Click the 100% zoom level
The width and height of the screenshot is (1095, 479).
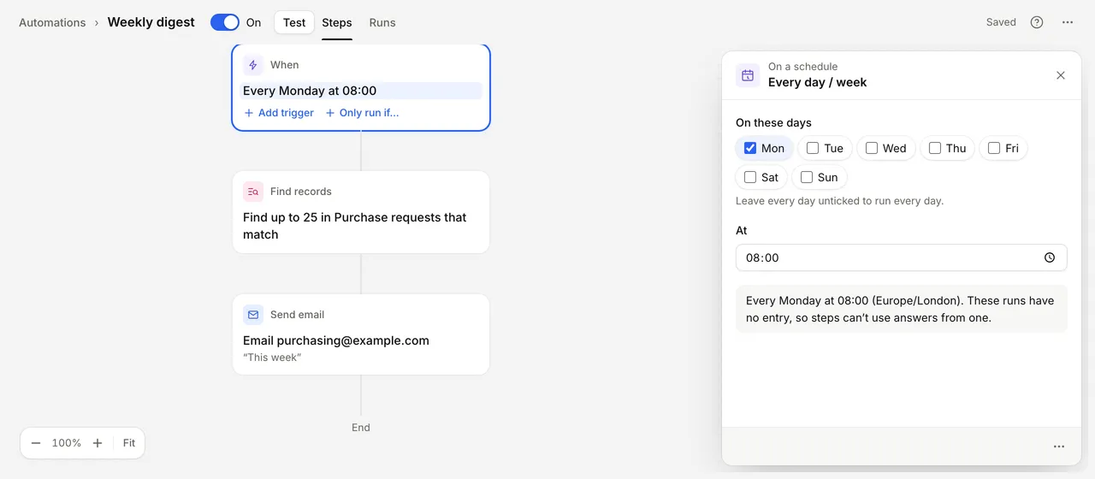[67, 443]
